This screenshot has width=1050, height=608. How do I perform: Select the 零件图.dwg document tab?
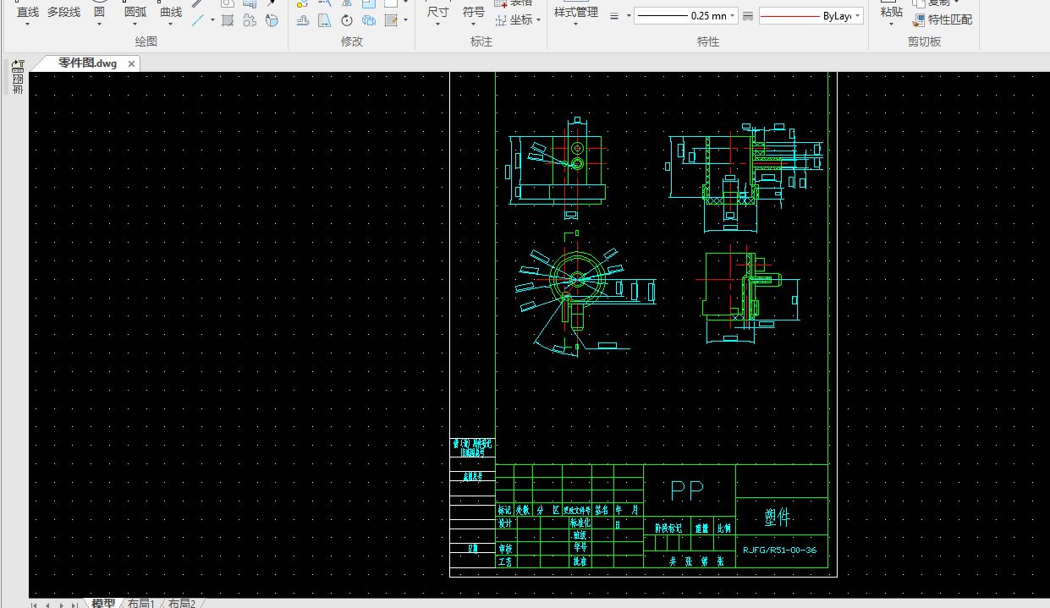click(x=87, y=63)
